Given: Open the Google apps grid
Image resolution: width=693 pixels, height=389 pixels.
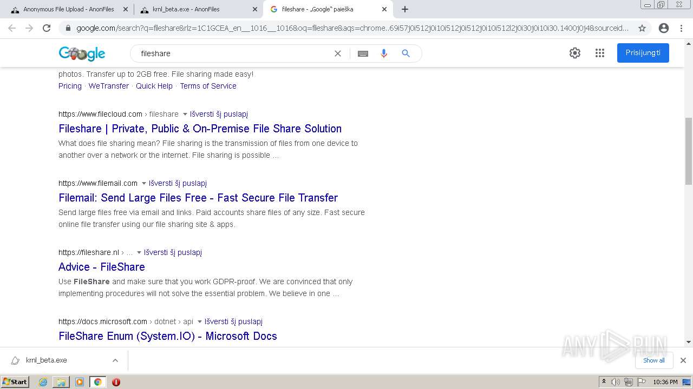Looking at the screenshot, I should point(600,53).
